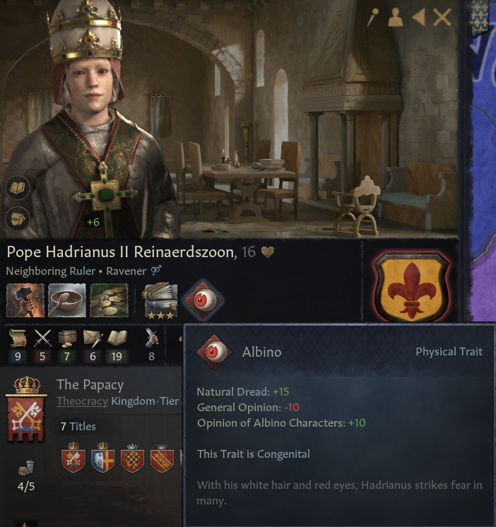Click the Papacy coat of arms banner
Image resolution: width=496 pixels, height=527 pixels.
(x=26, y=409)
